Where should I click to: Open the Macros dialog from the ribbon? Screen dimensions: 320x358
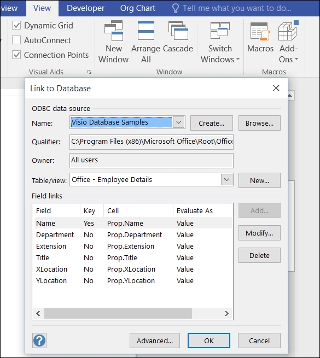point(260,38)
